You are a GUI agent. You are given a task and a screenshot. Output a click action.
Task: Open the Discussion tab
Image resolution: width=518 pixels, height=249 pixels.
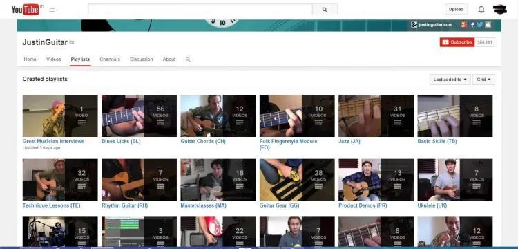click(x=142, y=59)
